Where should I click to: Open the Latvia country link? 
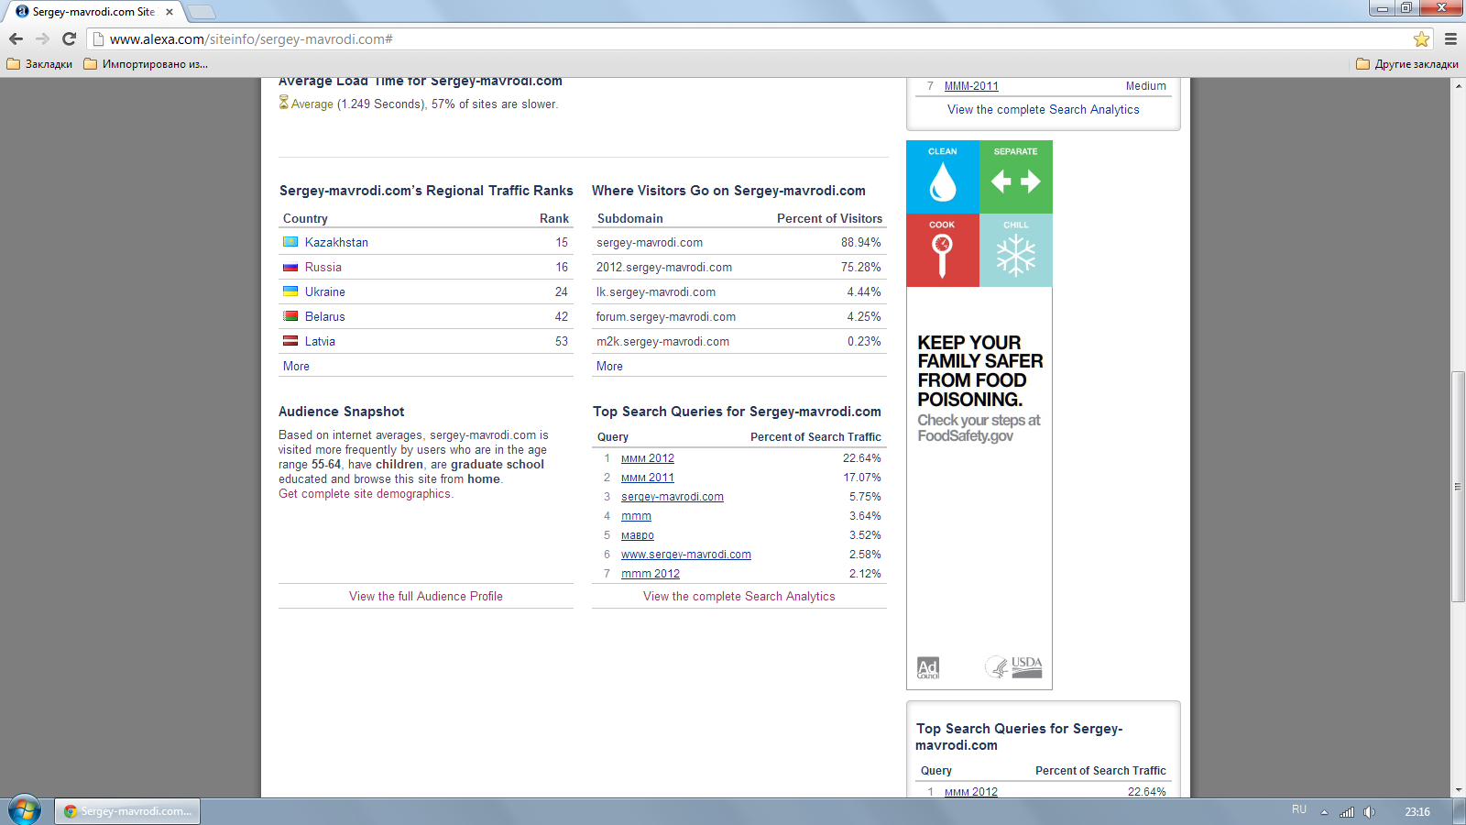click(x=320, y=341)
